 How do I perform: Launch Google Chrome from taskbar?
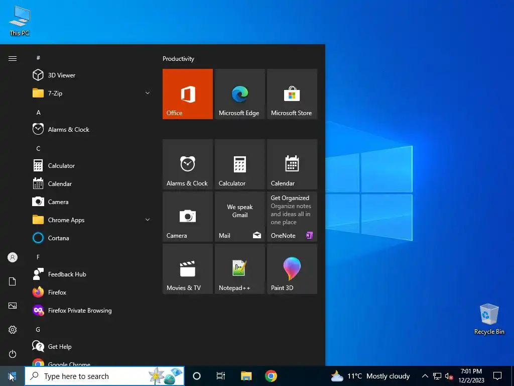(x=271, y=376)
